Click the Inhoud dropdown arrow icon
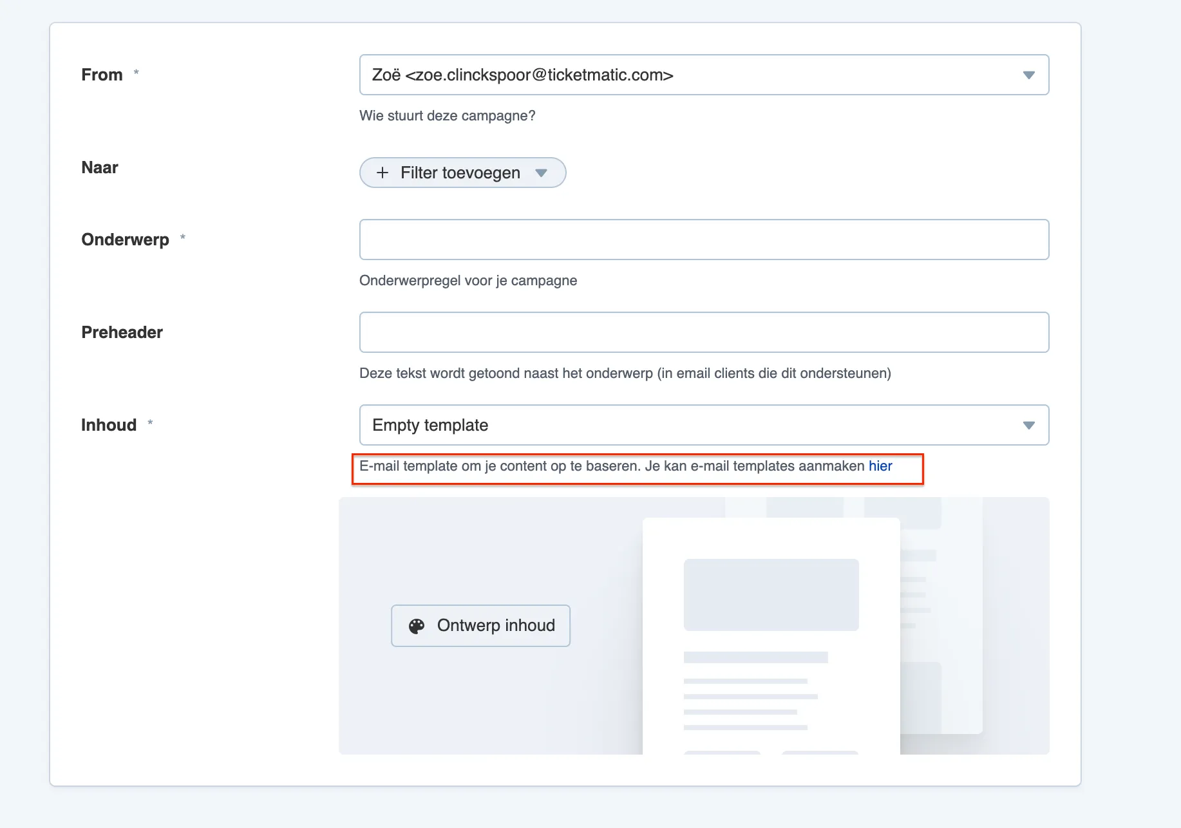The height and width of the screenshot is (828, 1181). point(1028,426)
